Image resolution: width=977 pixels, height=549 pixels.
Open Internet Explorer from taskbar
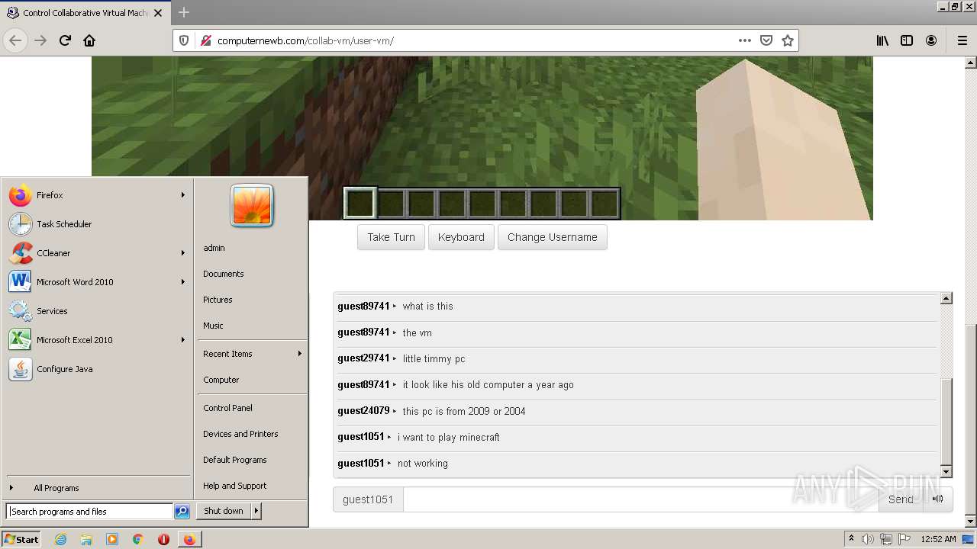click(61, 539)
